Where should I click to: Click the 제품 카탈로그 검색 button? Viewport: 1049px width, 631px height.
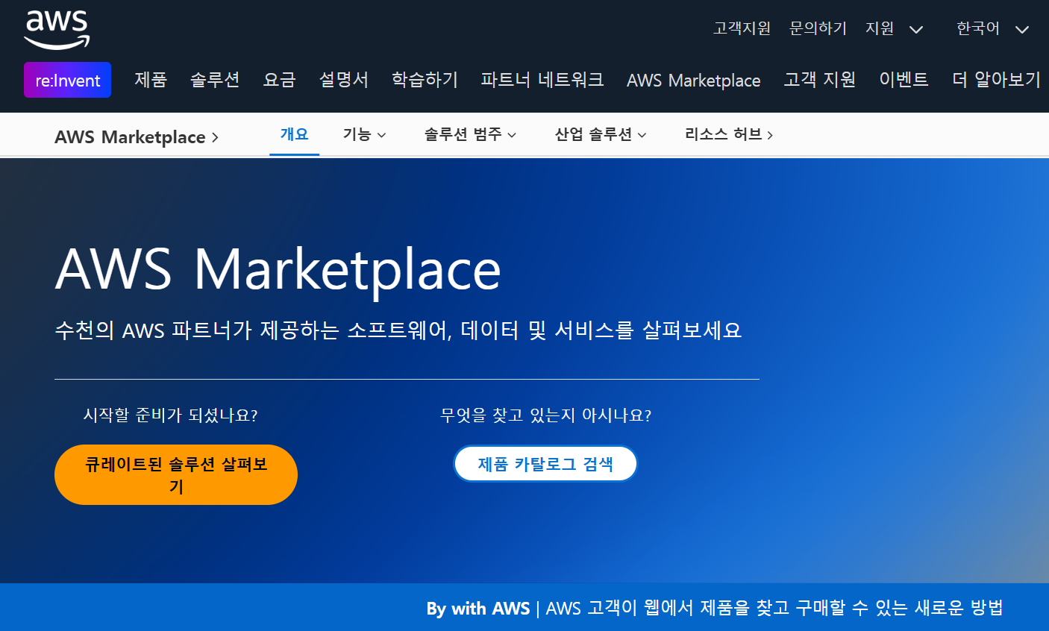pyautogui.click(x=545, y=463)
